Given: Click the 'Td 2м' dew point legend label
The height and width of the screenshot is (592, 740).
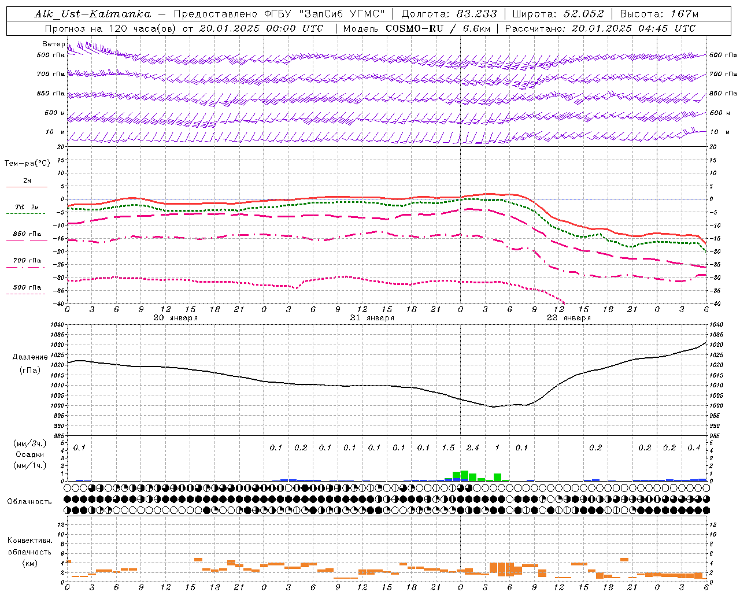Looking at the screenshot, I should point(27,207).
